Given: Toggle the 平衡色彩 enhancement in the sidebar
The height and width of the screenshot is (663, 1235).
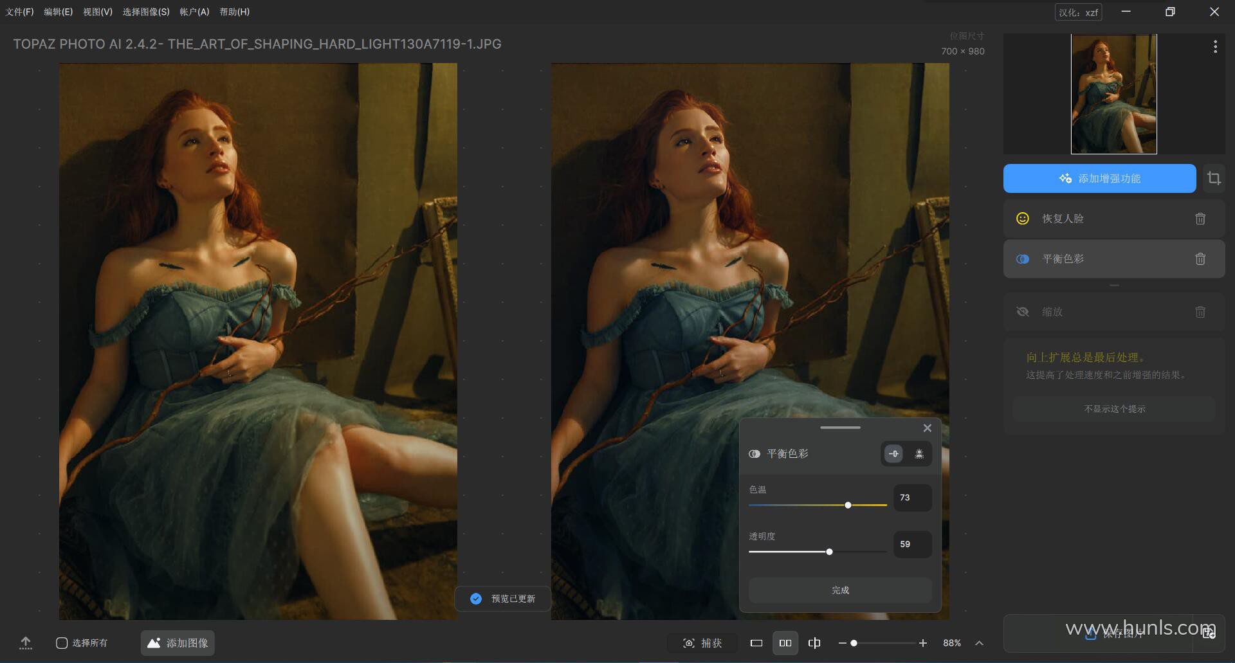Looking at the screenshot, I should [x=1022, y=259].
